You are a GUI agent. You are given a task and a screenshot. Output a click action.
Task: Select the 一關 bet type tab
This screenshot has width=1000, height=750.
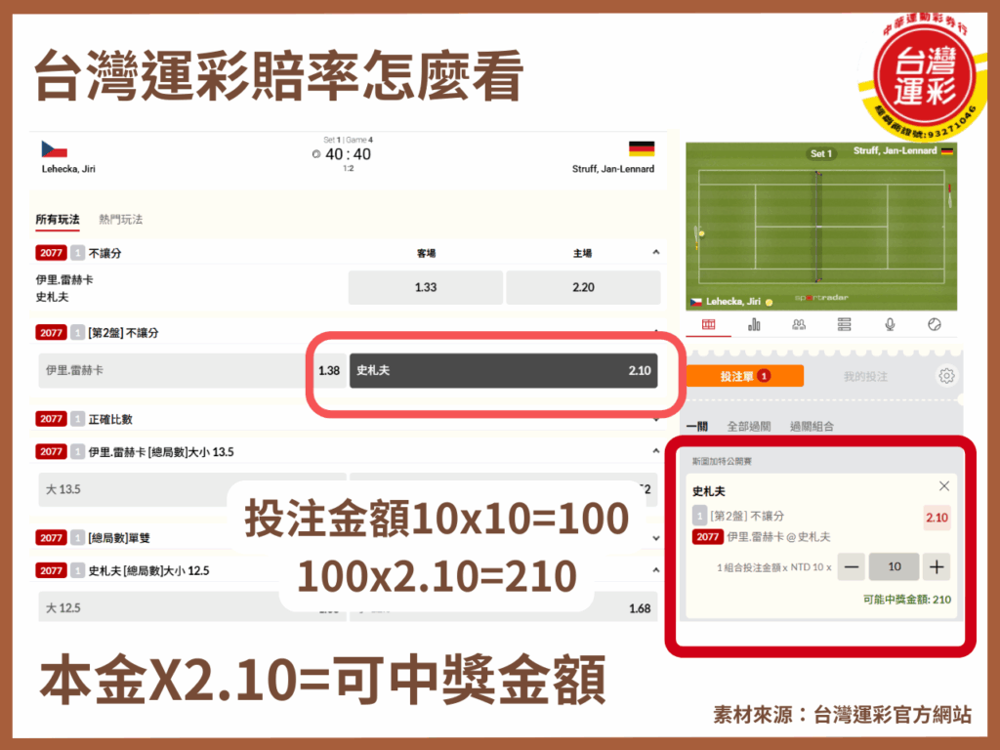[x=697, y=426]
